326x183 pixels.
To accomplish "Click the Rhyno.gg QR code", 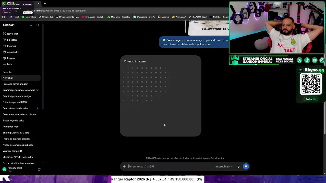I will coord(311,84).
